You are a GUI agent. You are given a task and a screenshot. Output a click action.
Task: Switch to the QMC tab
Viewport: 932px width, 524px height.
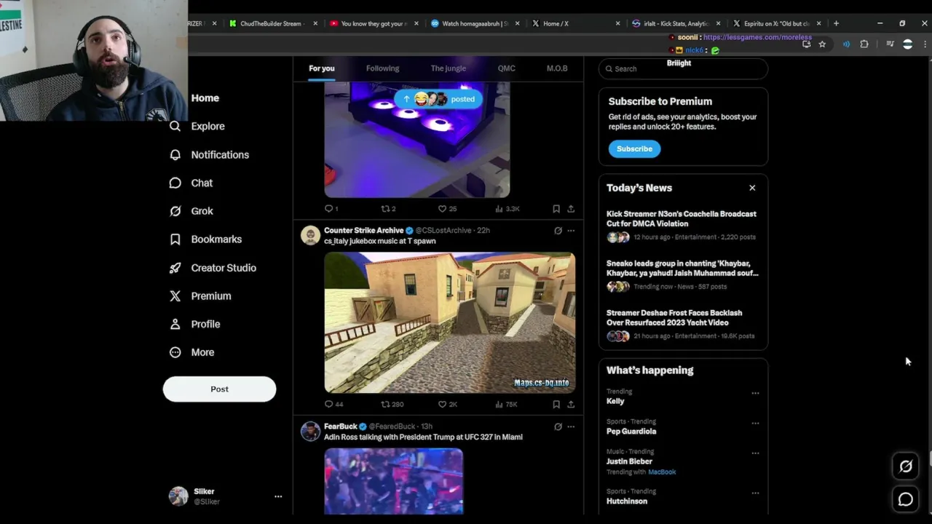tap(506, 68)
